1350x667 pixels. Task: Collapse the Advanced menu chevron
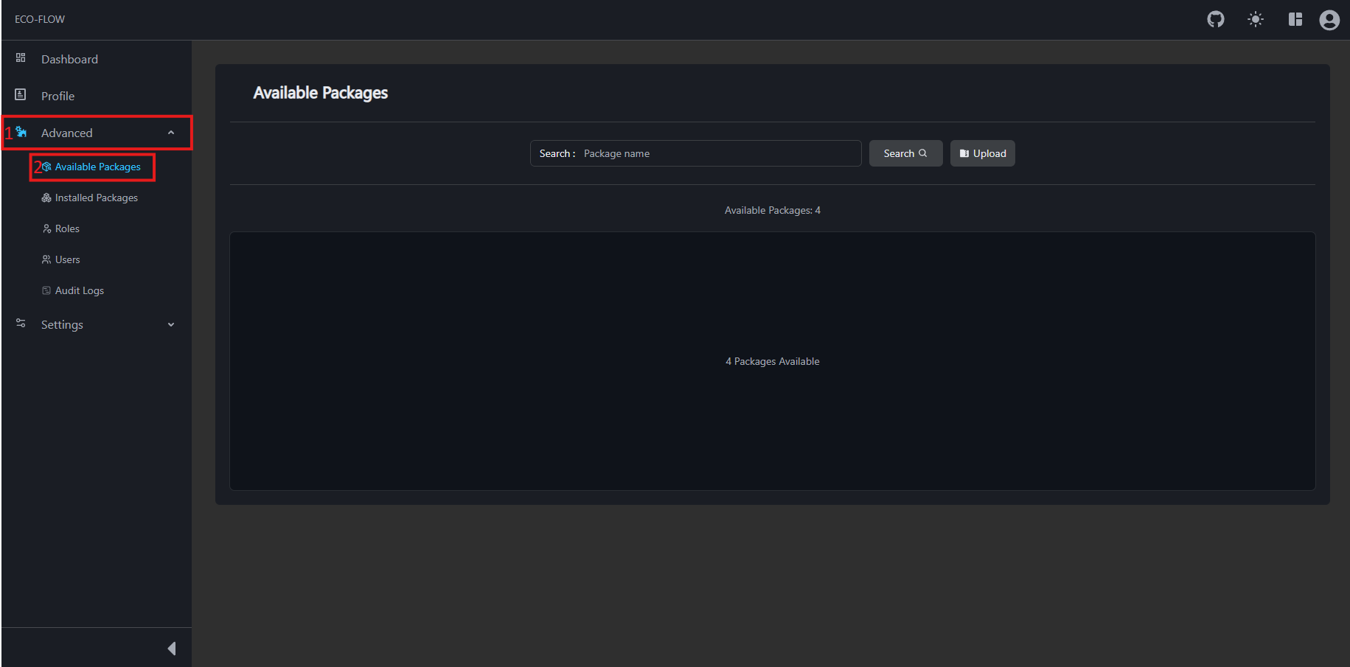(171, 133)
